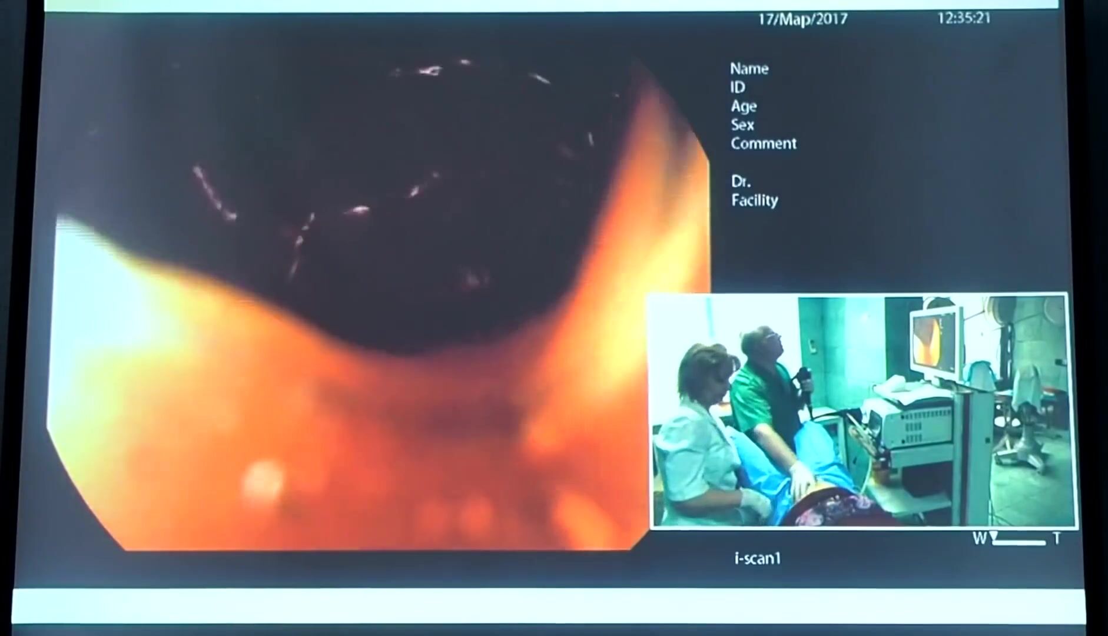Image resolution: width=1108 pixels, height=636 pixels.
Task: Click the W wide-angle zoom label
Action: 979,539
